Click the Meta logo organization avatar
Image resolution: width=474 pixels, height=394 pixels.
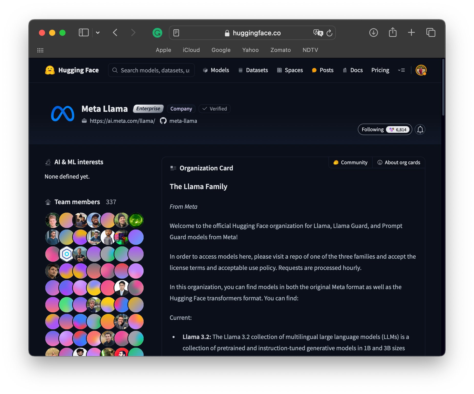point(63,114)
